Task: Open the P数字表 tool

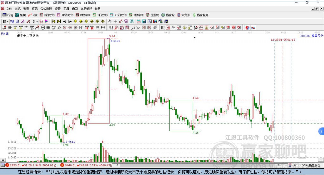Action: (x=83, y=15)
